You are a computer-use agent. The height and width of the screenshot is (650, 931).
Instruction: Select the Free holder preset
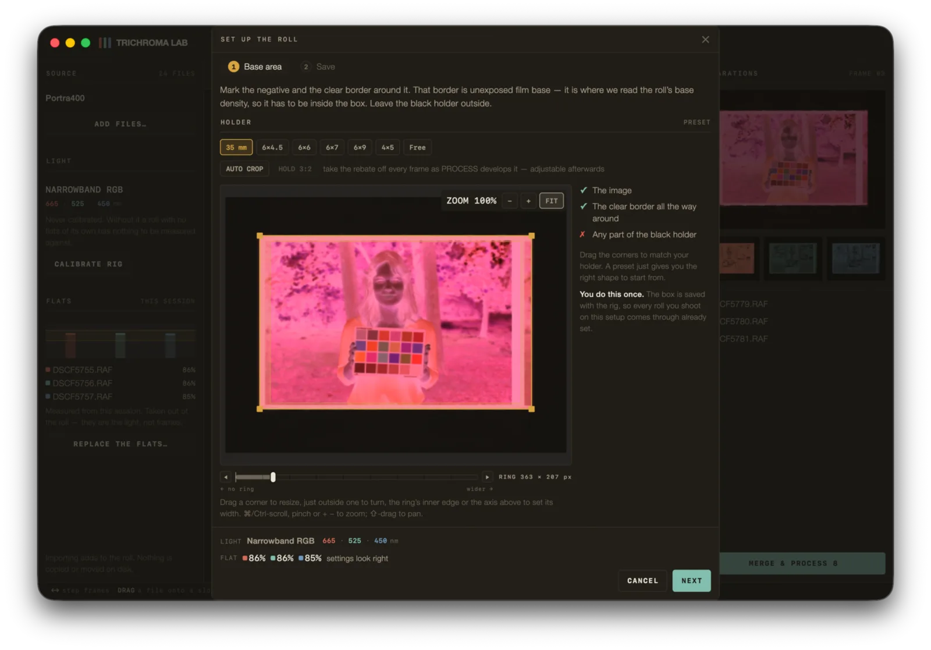tap(417, 147)
